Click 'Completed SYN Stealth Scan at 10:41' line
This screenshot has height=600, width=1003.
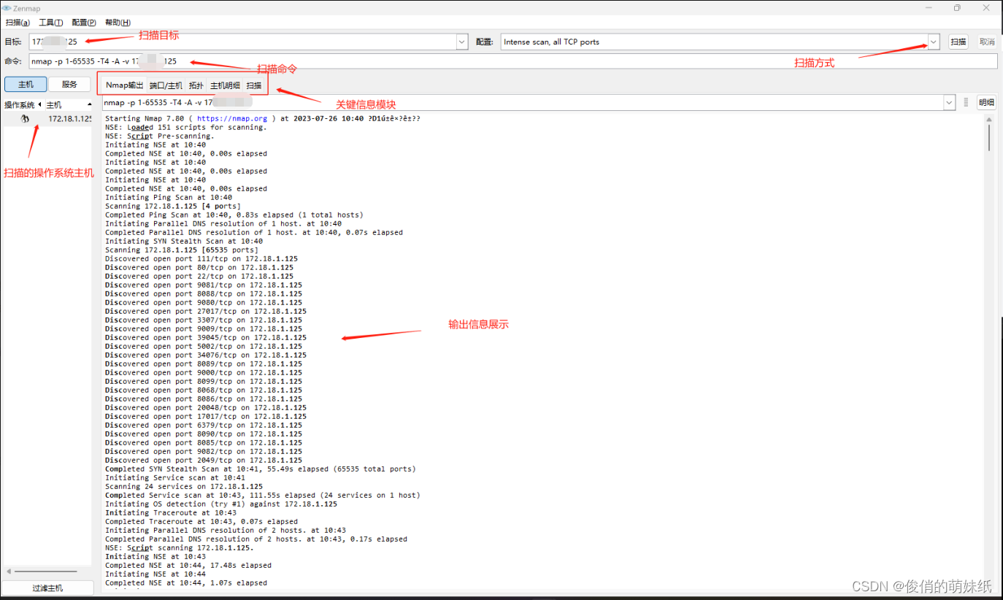pos(261,469)
